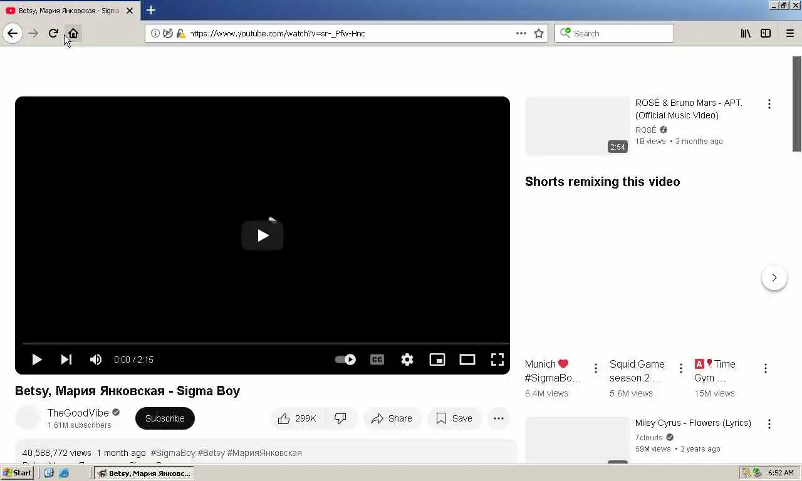
Task: Toggle closed captions CC button
Action: coord(377,359)
